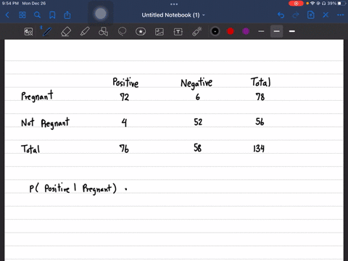Choose the red pen color

(231, 31)
